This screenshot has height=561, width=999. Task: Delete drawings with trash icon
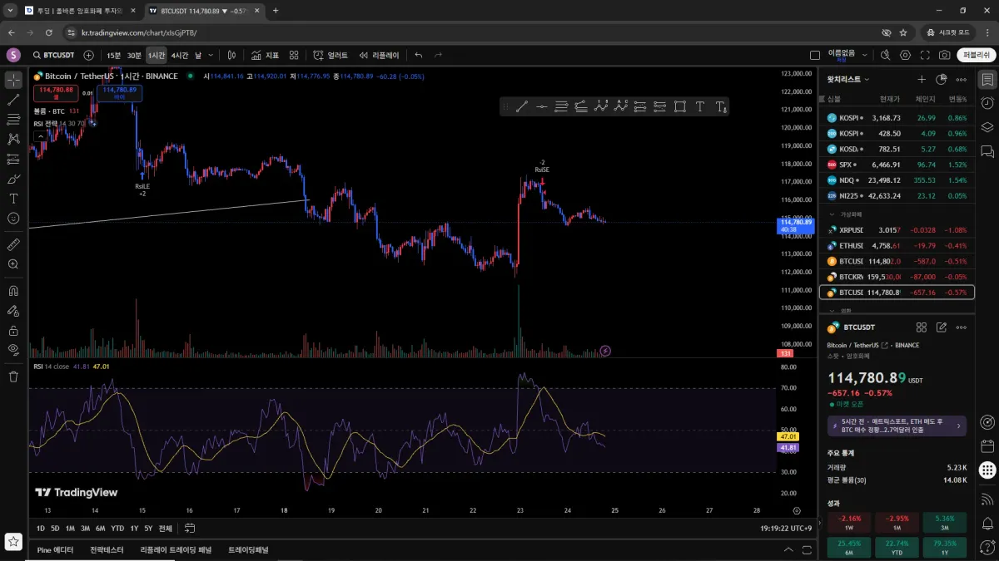coord(13,376)
